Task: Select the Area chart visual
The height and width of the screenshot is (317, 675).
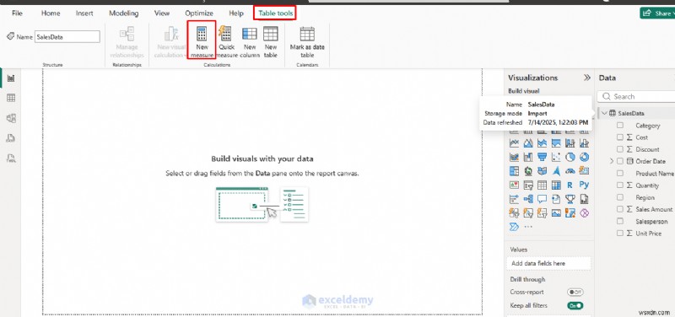Action: [x=528, y=142]
